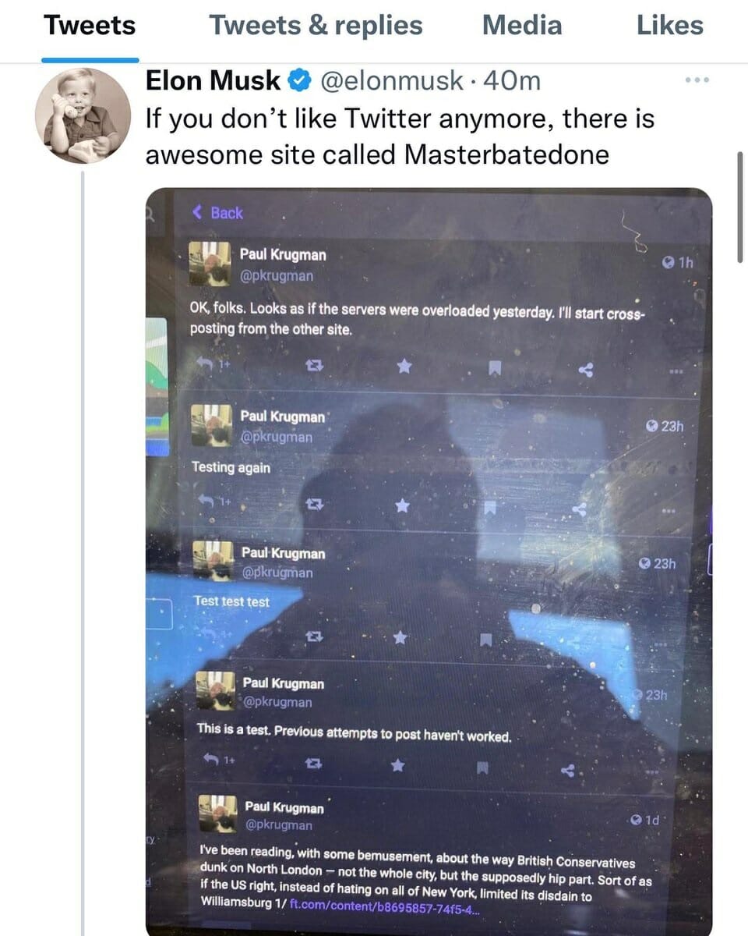Screen dimensions: 748x936
Task: Click the verified badge beside Elon Musk
Action: coord(300,80)
